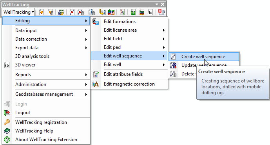This screenshot has height=145, width=270.
Task: Click the Edit magnetic correction icon
Action: click(x=96, y=84)
